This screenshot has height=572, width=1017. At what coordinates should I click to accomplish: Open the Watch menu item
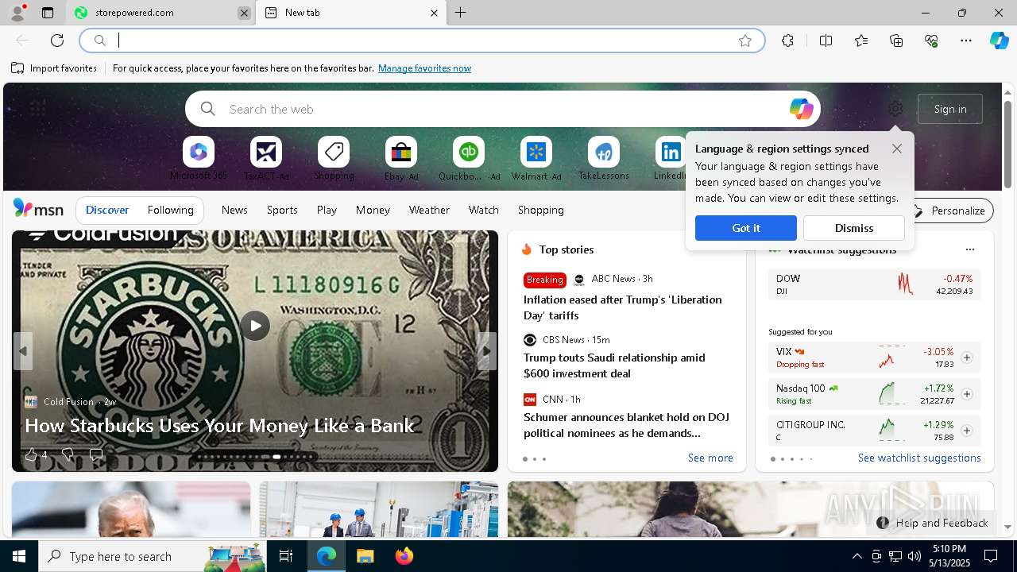[484, 210]
